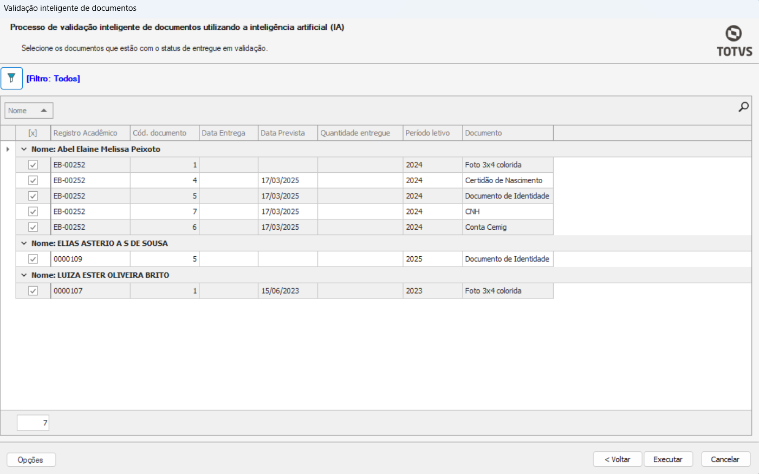The width and height of the screenshot is (759, 474).
Task: Click the 2025 período letivo cell
Action: coord(433,259)
